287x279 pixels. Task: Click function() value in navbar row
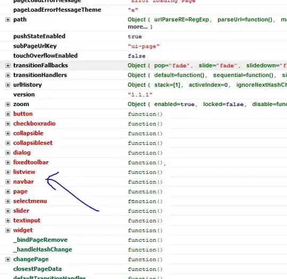click(x=145, y=182)
